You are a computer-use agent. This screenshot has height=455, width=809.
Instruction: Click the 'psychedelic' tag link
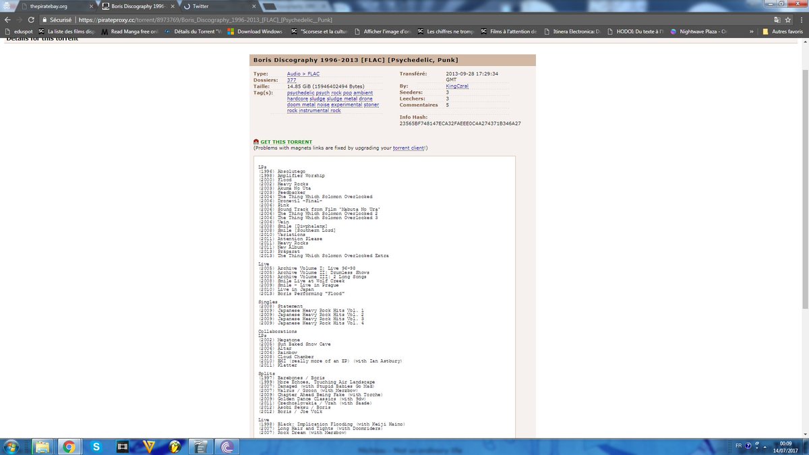302,92
